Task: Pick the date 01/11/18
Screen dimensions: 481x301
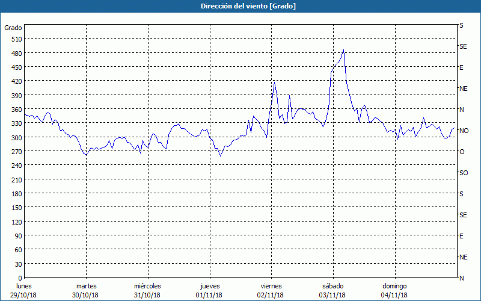Action: [209, 295]
